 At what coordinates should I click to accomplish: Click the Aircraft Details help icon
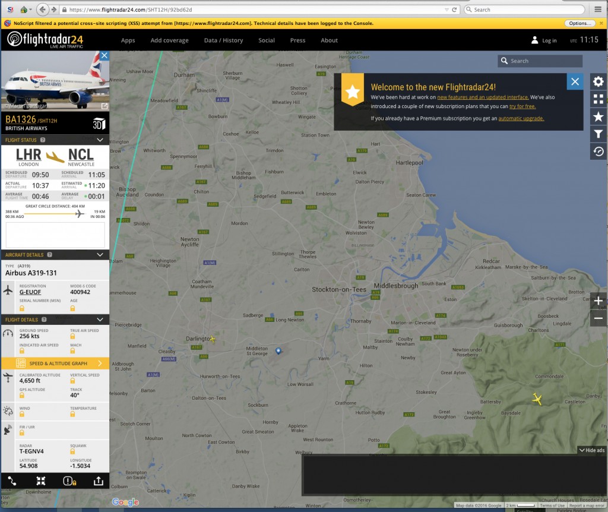(50, 255)
